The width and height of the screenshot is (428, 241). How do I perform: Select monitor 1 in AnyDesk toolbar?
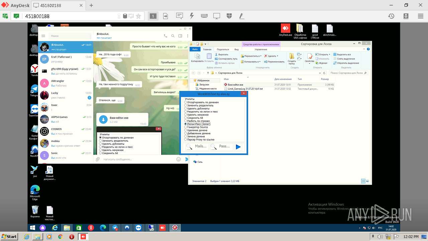click(x=153, y=16)
